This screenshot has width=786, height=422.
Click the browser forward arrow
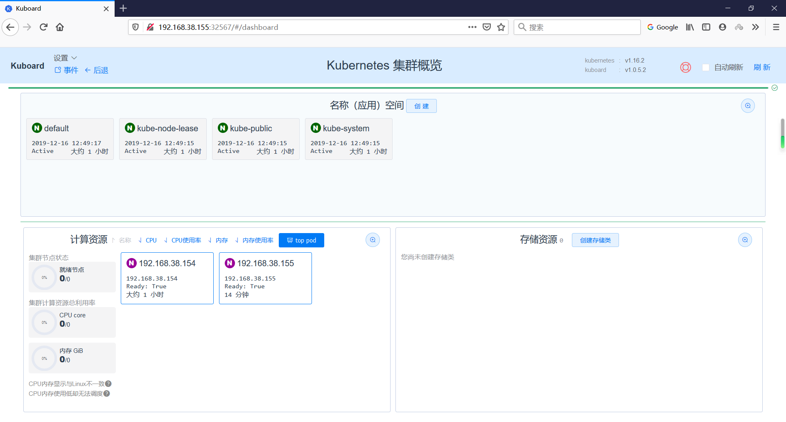coord(27,27)
